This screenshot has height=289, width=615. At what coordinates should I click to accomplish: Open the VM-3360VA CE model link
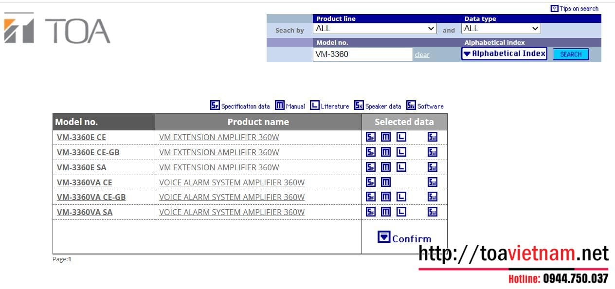pos(84,182)
